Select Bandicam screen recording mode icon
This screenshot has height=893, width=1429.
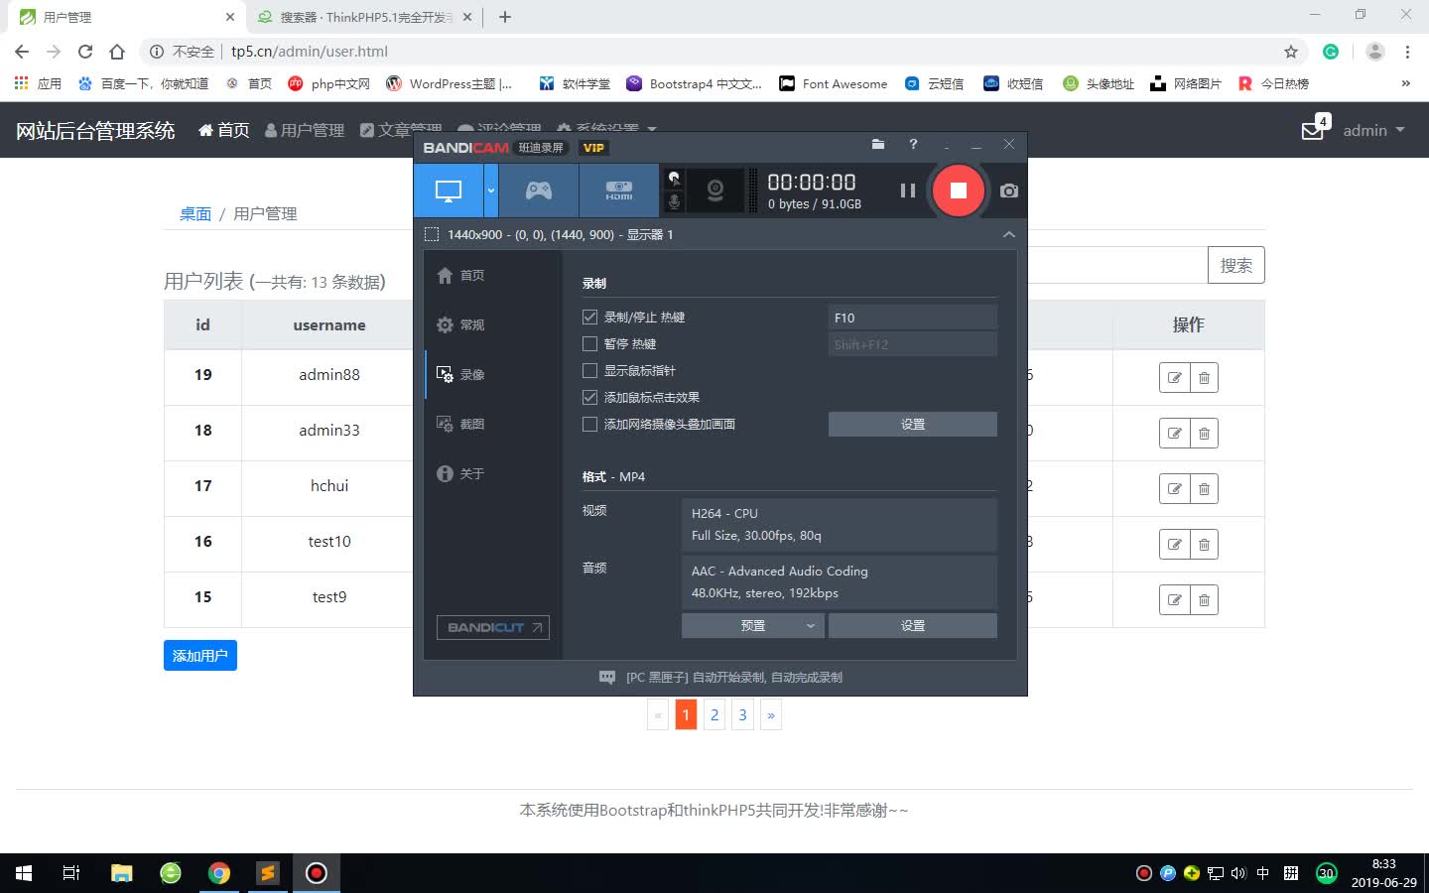449,191
